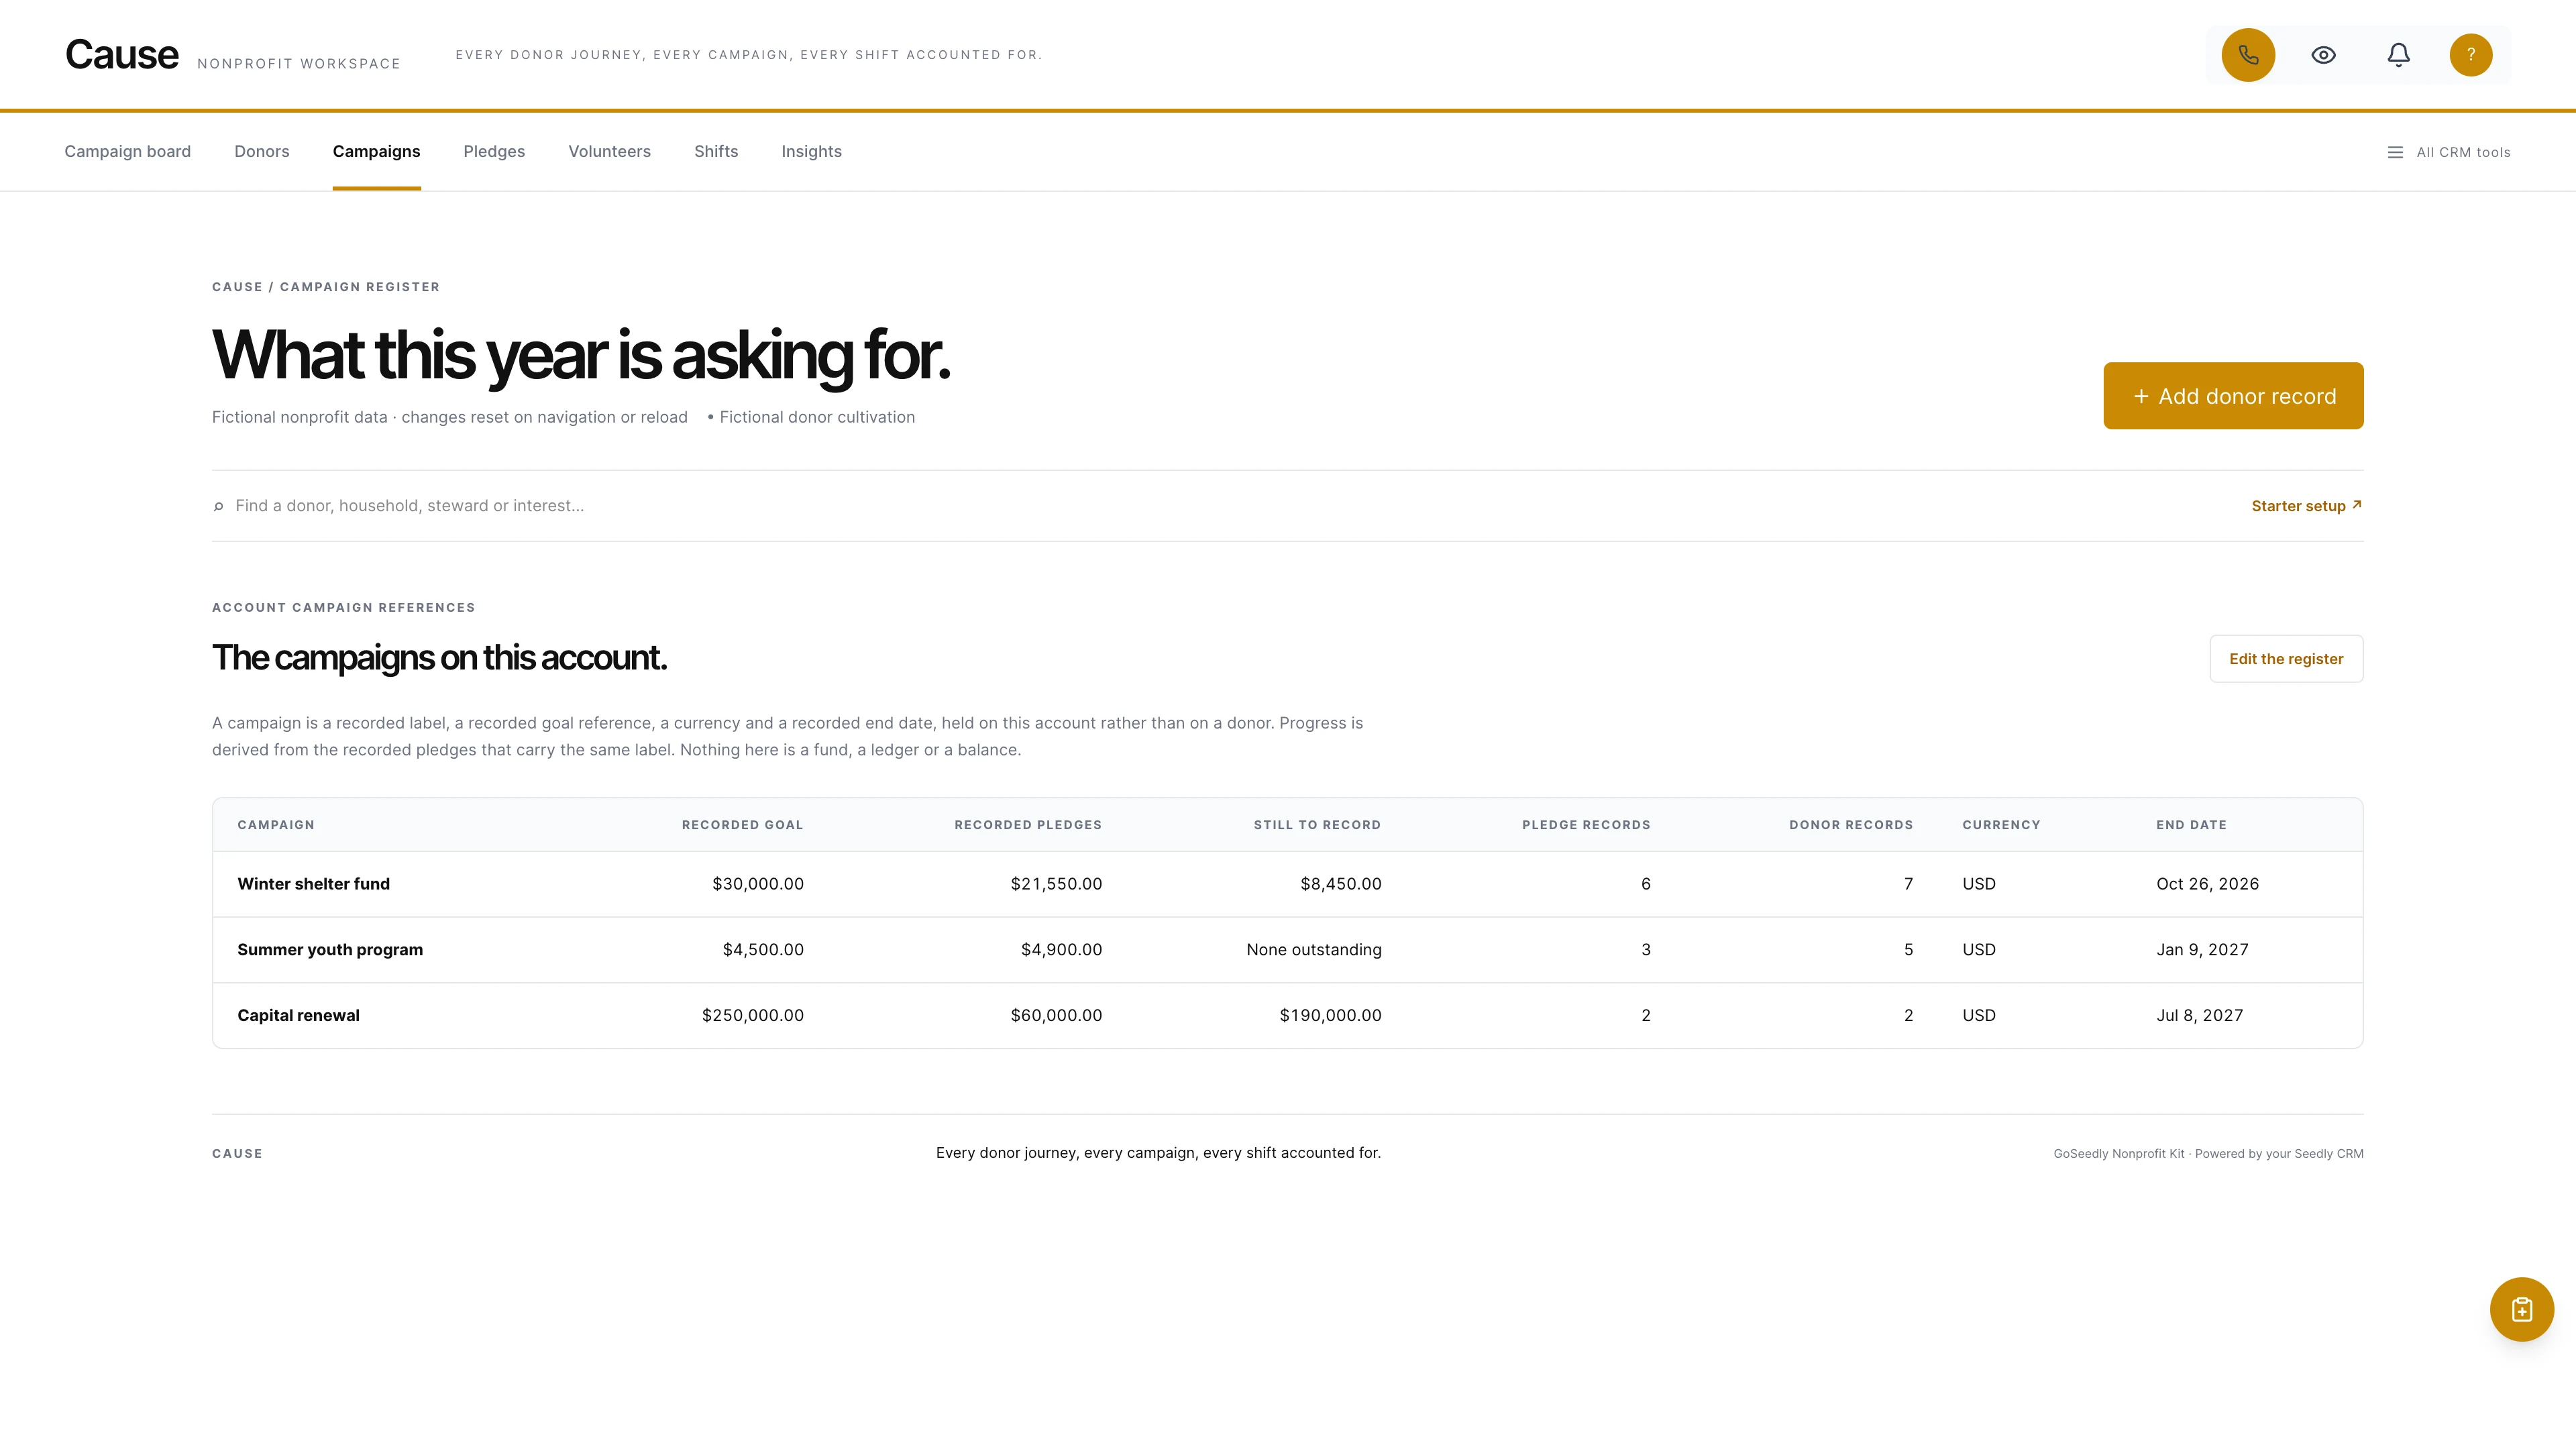Screen dimensions: 2576x1449
Task: Open the All CRM tools menu
Action: tap(2448, 152)
